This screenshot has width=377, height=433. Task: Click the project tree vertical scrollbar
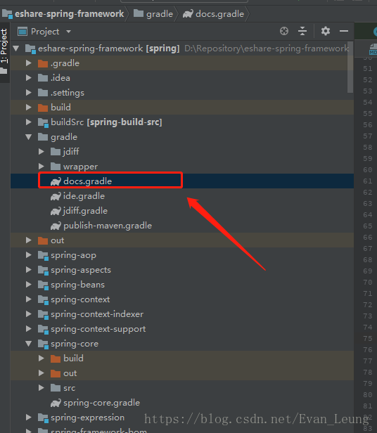[x=350, y=67]
